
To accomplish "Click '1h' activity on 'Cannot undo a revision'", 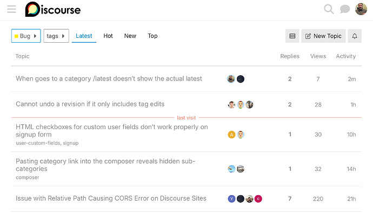I will click(353, 105).
